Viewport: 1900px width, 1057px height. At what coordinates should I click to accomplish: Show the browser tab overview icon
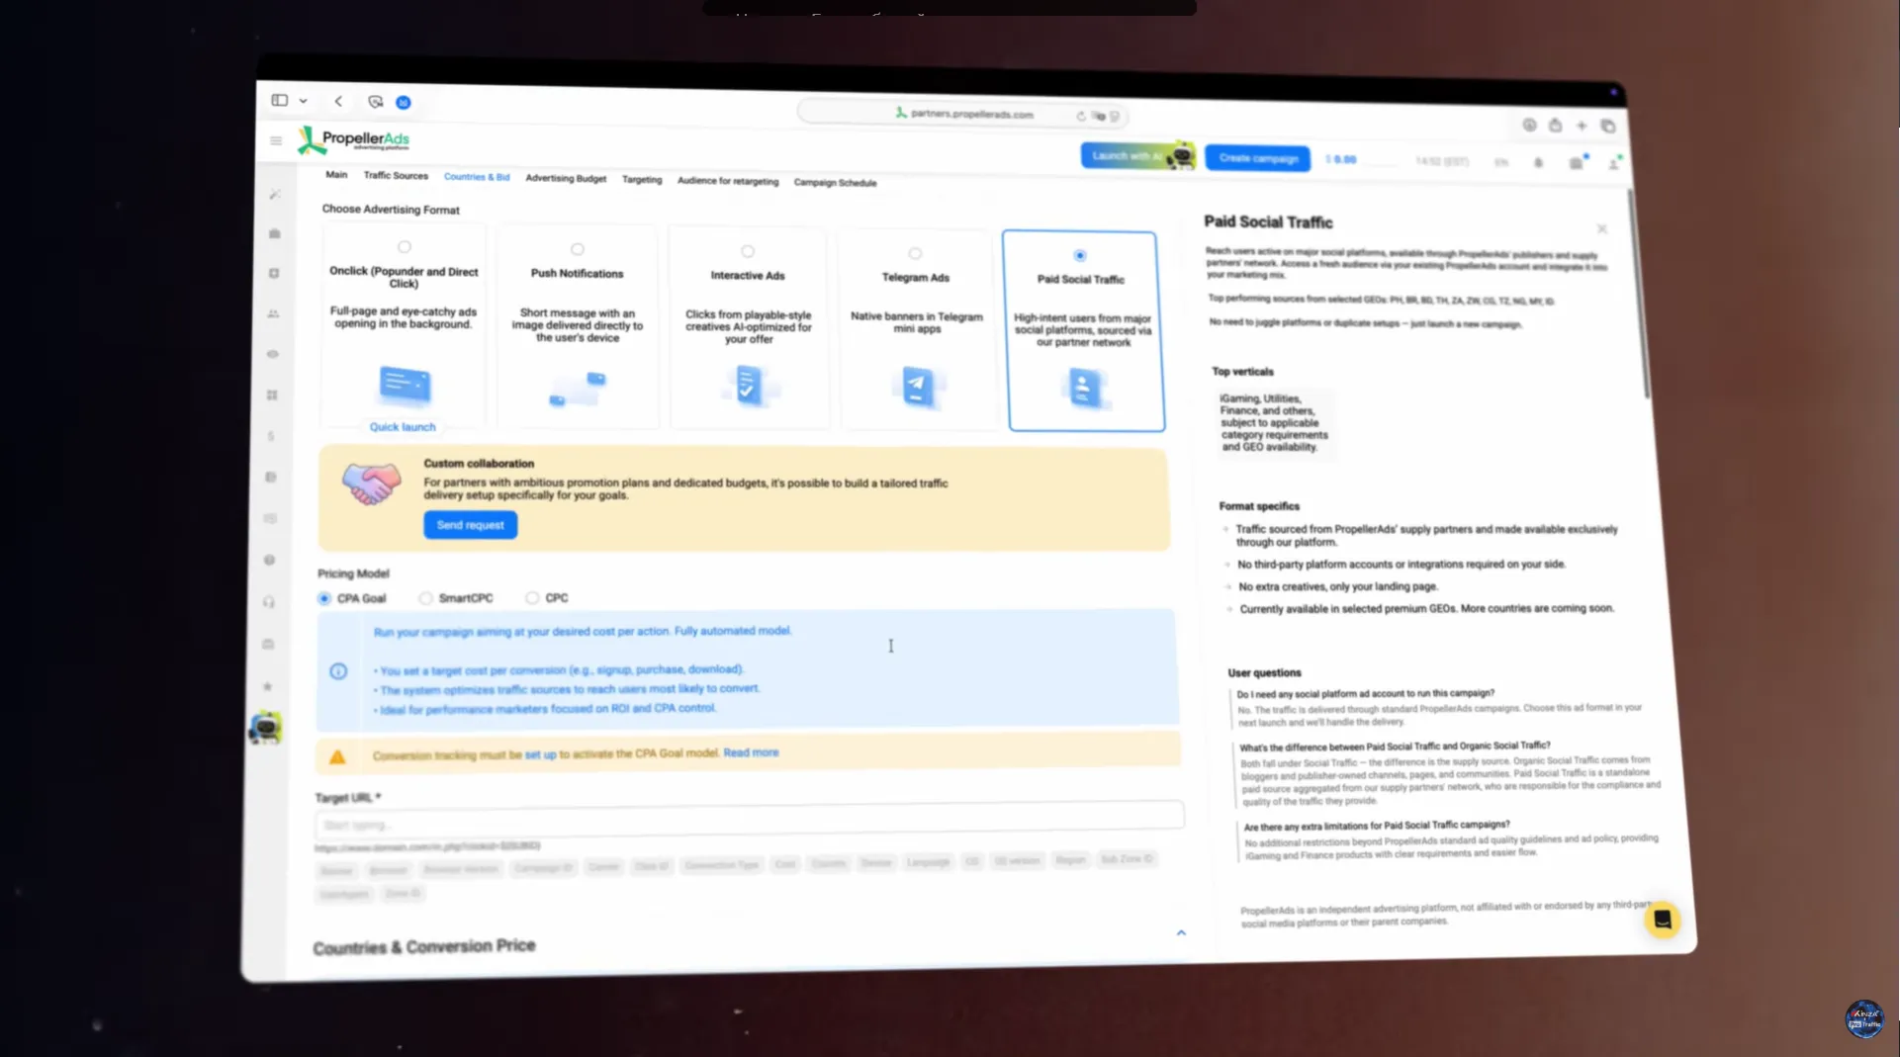tap(1608, 127)
